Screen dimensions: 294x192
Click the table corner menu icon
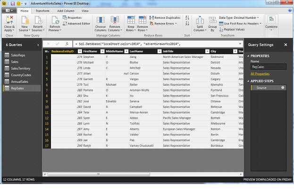click(47, 51)
